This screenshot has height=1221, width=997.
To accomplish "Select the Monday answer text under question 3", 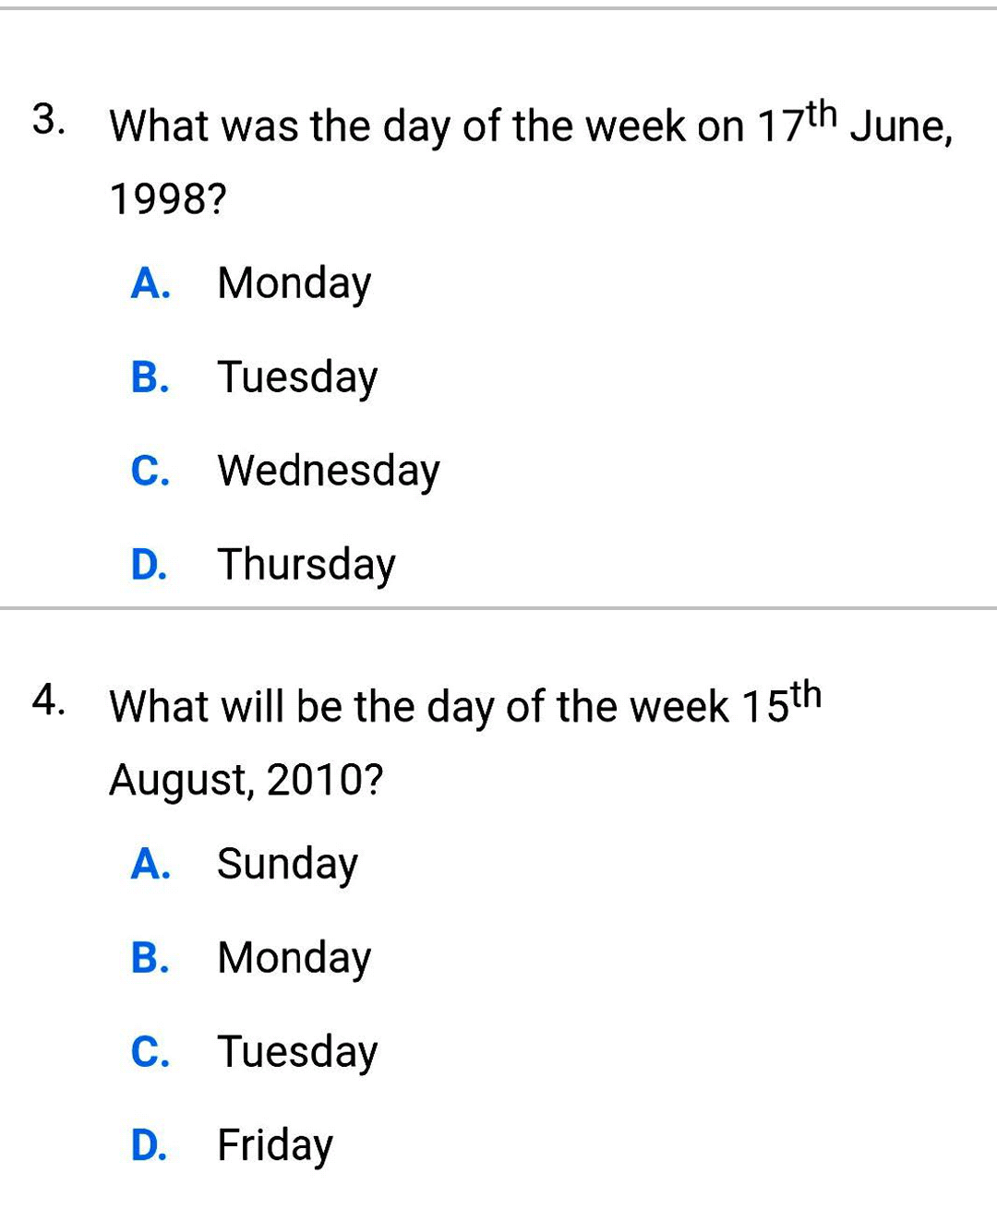I will (294, 283).
